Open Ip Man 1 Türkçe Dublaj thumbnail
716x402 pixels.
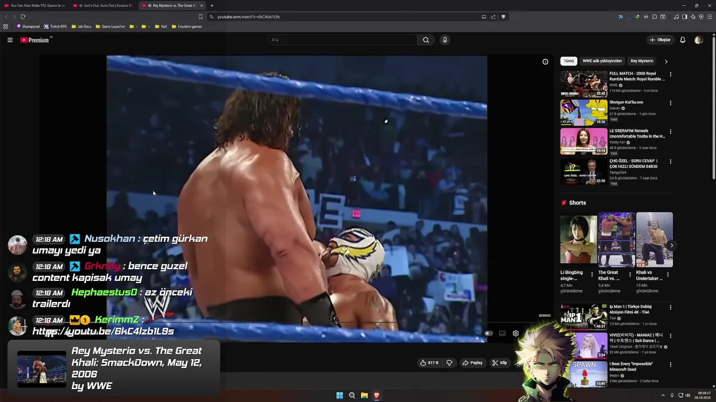[x=583, y=317]
